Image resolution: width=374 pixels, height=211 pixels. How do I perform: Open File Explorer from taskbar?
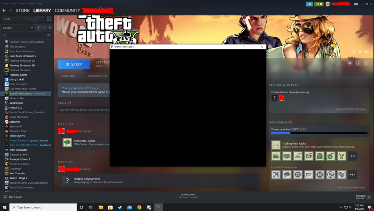click(101, 207)
